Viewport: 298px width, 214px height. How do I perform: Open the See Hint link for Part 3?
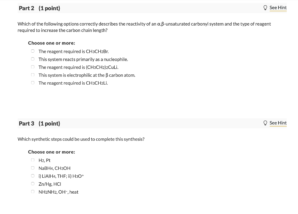278,123
